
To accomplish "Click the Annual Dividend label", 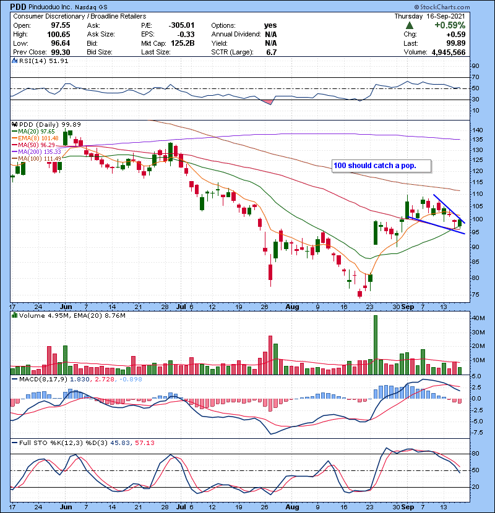I will tap(236, 35).
